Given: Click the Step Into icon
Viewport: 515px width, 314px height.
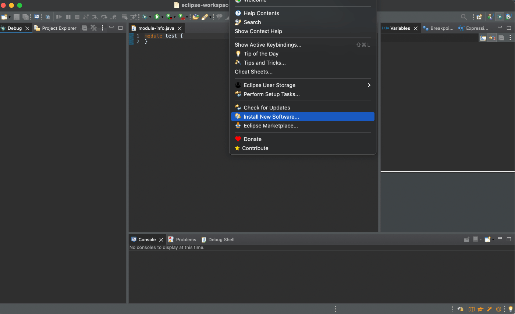Looking at the screenshot, I should 95,17.
